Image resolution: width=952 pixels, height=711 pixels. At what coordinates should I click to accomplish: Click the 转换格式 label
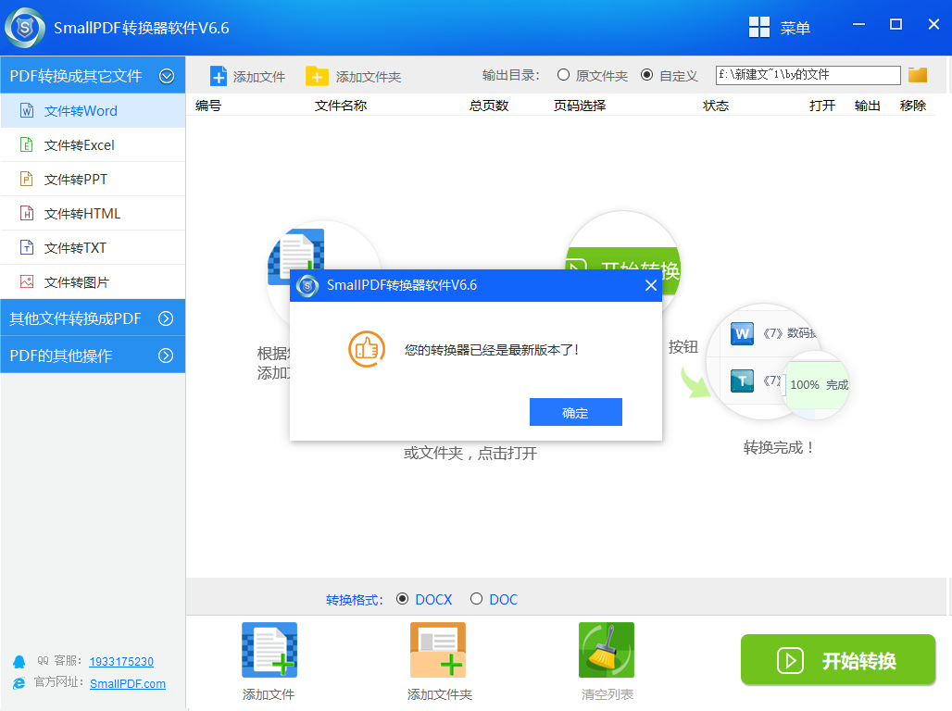click(355, 600)
